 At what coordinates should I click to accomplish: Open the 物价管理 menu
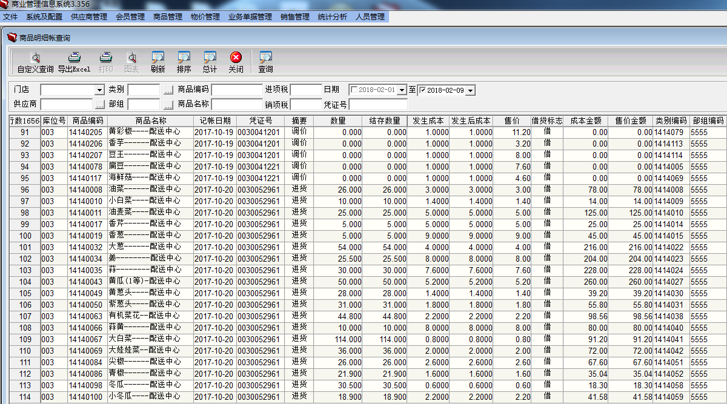(205, 17)
